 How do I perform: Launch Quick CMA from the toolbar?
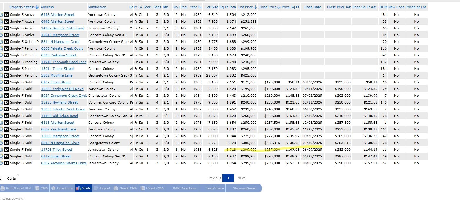125,188
